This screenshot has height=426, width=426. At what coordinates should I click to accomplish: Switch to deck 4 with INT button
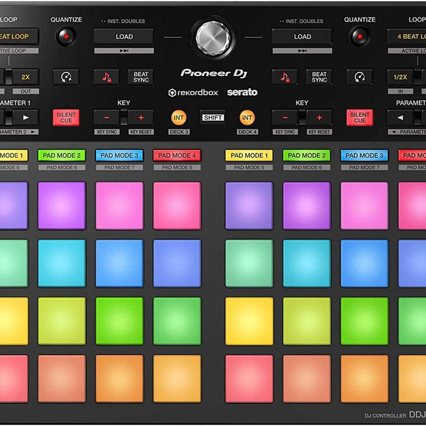tap(247, 117)
